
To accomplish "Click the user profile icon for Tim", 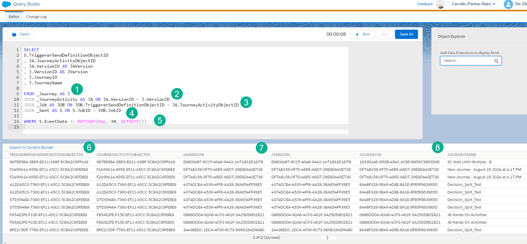I will coord(508,5).
